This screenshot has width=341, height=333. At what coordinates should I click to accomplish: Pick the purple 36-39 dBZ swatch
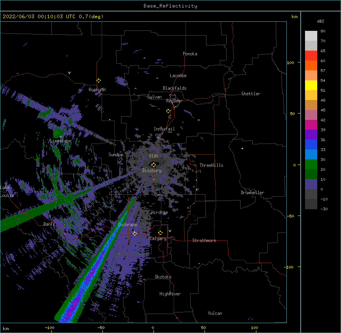coord(311,135)
